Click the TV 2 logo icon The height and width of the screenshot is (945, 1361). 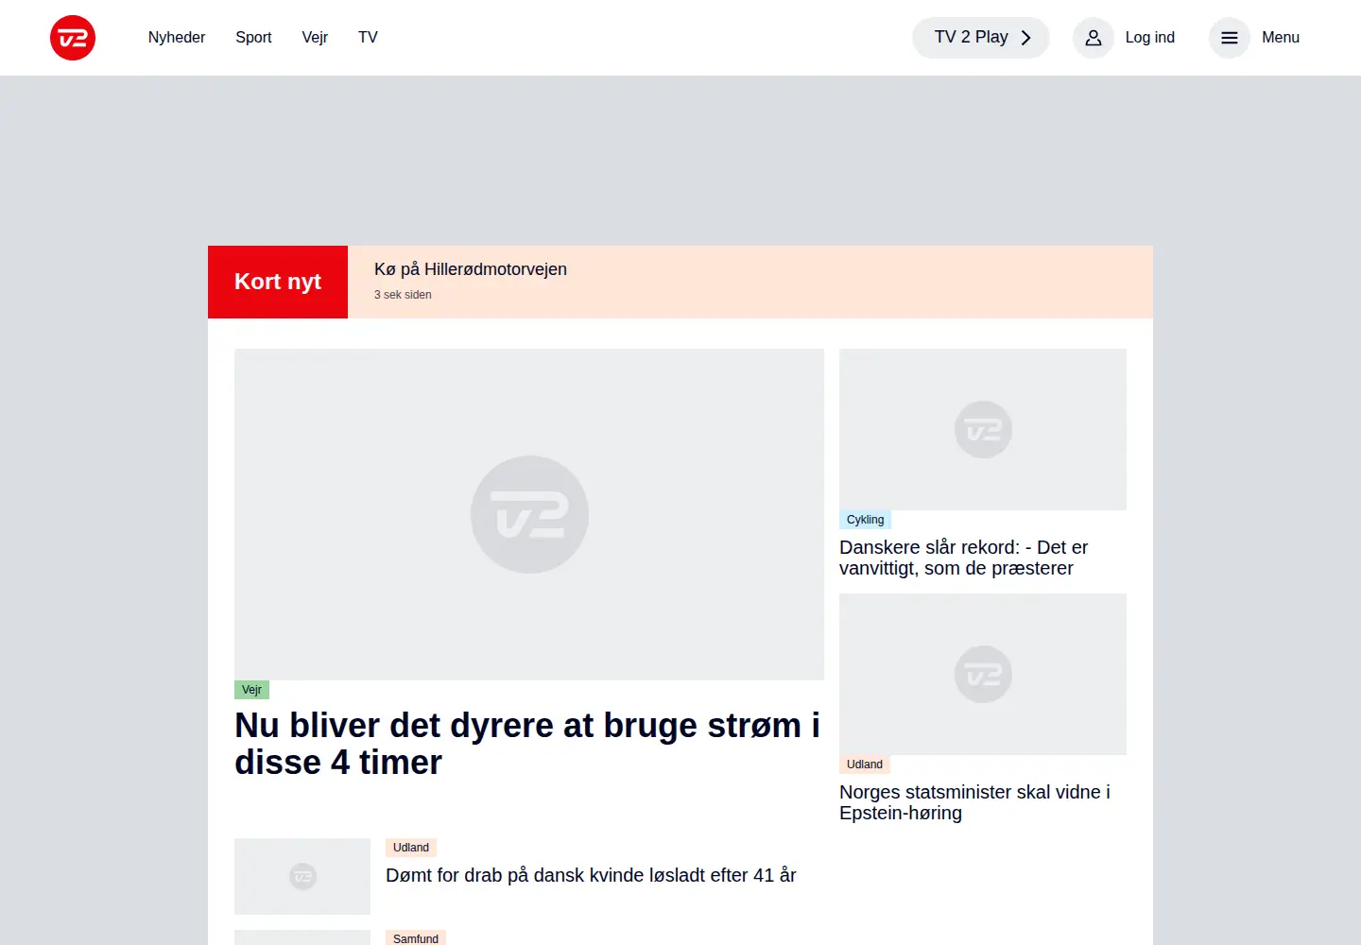tap(73, 38)
